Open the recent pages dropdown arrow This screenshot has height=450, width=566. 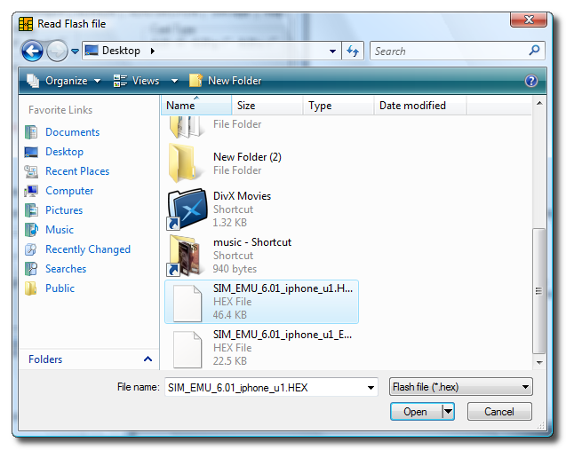pos(75,51)
